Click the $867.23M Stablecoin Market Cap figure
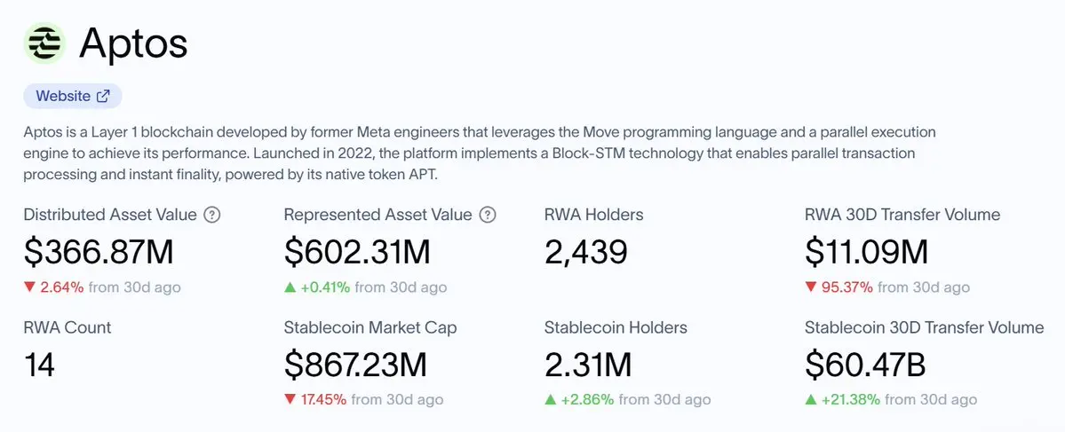Viewport: 1065px width, 432px height. (355, 365)
